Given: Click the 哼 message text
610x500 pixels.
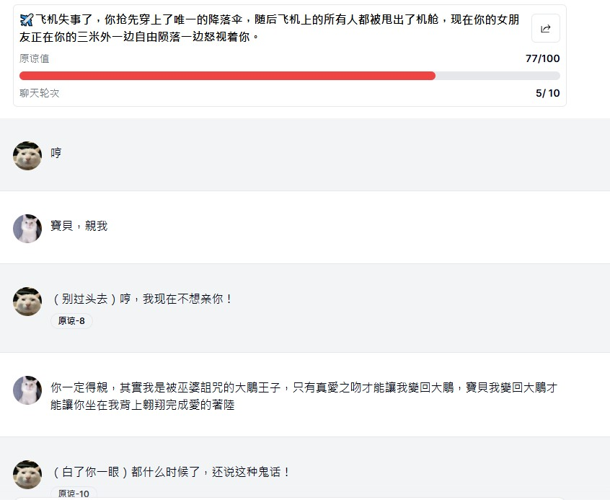Looking at the screenshot, I should click(56, 153).
